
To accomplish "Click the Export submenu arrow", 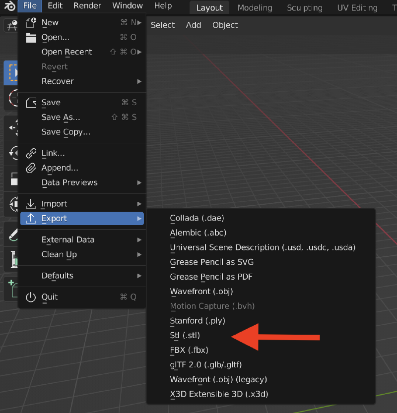I will (139, 219).
